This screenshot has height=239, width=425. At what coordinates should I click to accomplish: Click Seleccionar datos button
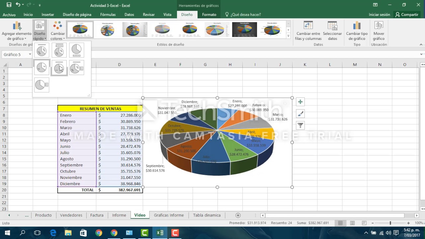coord(332,31)
